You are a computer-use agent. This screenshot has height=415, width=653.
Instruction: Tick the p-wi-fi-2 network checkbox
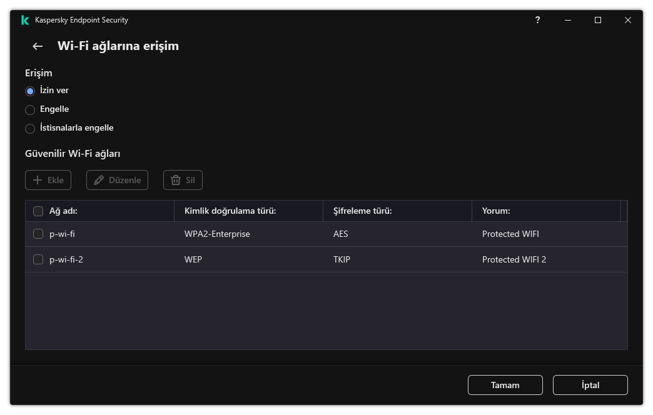(38, 259)
